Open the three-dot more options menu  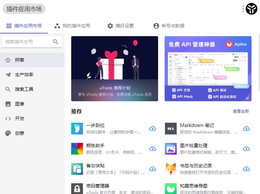pyautogui.click(x=243, y=9)
